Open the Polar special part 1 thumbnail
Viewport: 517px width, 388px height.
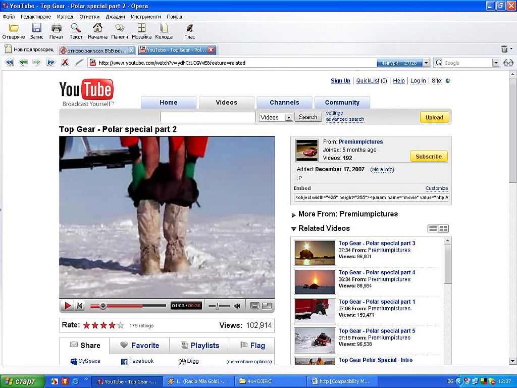tap(315, 311)
